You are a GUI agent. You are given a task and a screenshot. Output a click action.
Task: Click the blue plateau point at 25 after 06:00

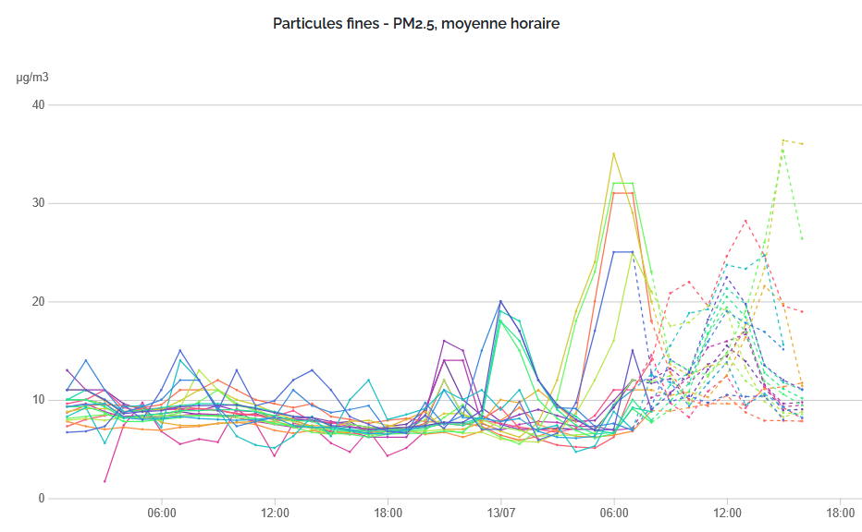(x=613, y=252)
